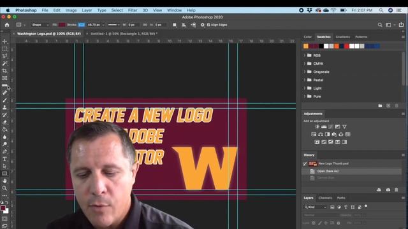Turn layer filtering on or off
Screen dimensions: 408x229
click(366, 206)
